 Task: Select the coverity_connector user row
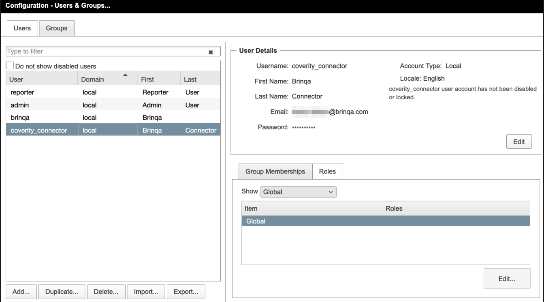point(113,131)
